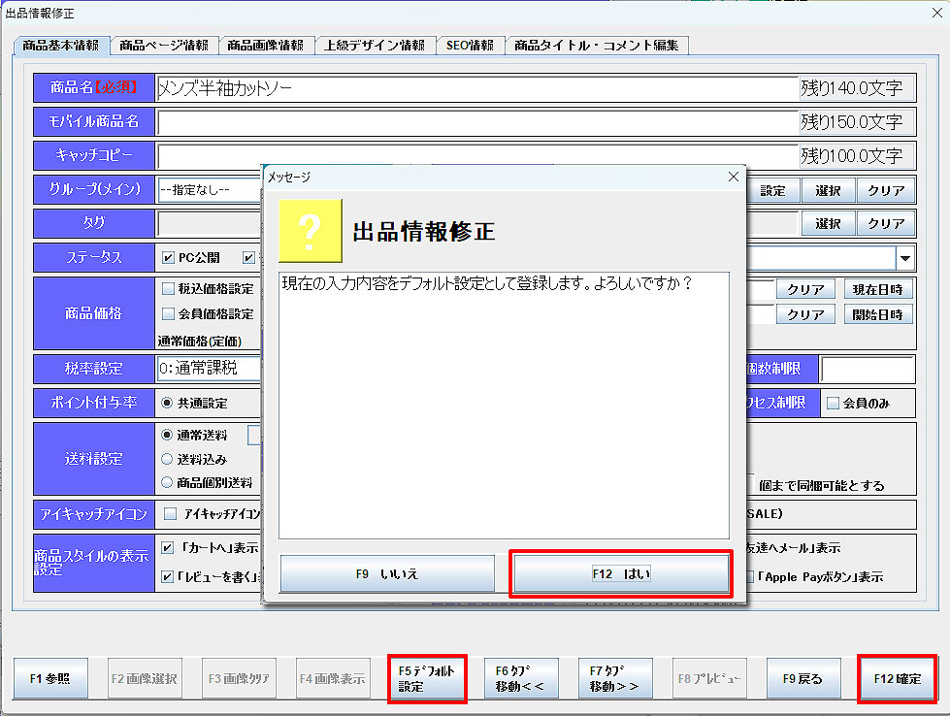Click the モバイル商品名 input field
Viewport: 950px width, 716px height.
477,122
